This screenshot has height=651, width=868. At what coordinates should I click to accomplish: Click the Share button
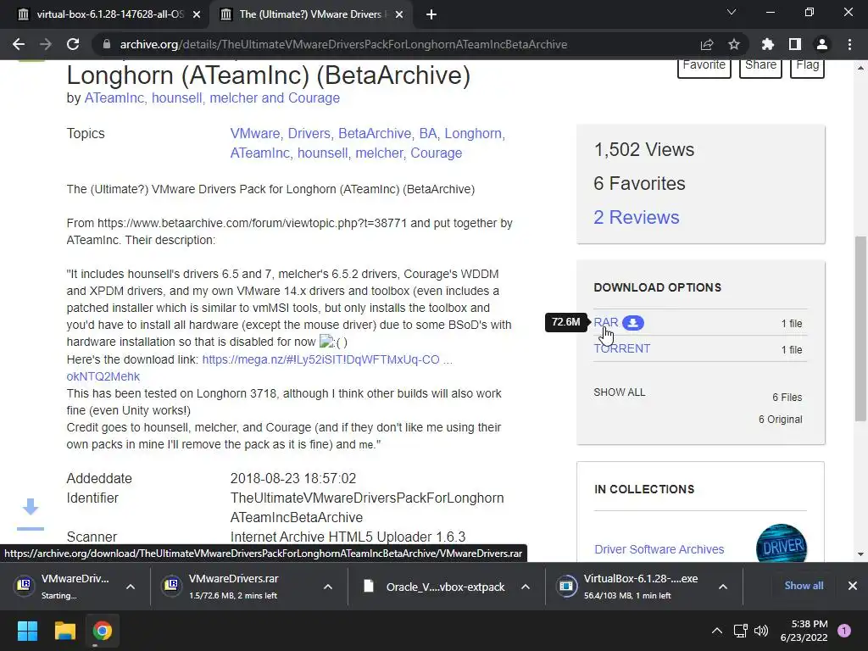point(760,67)
